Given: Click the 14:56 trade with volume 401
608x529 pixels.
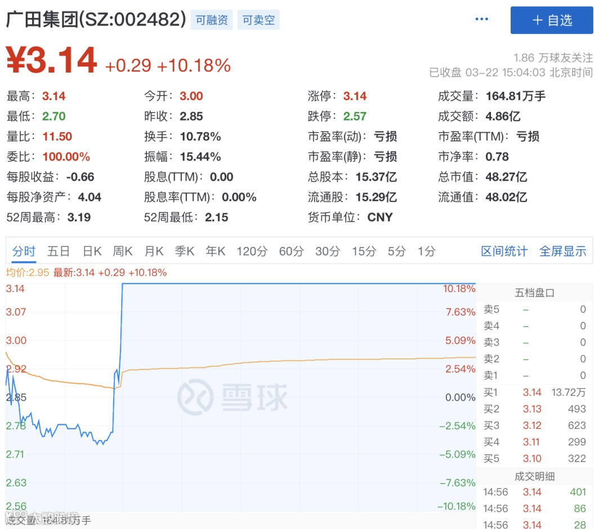Looking at the screenshot, I should click(534, 492).
